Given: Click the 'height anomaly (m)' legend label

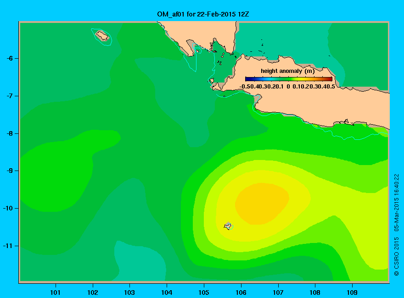Looking at the screenshot, I should click(x=287, y=71).
